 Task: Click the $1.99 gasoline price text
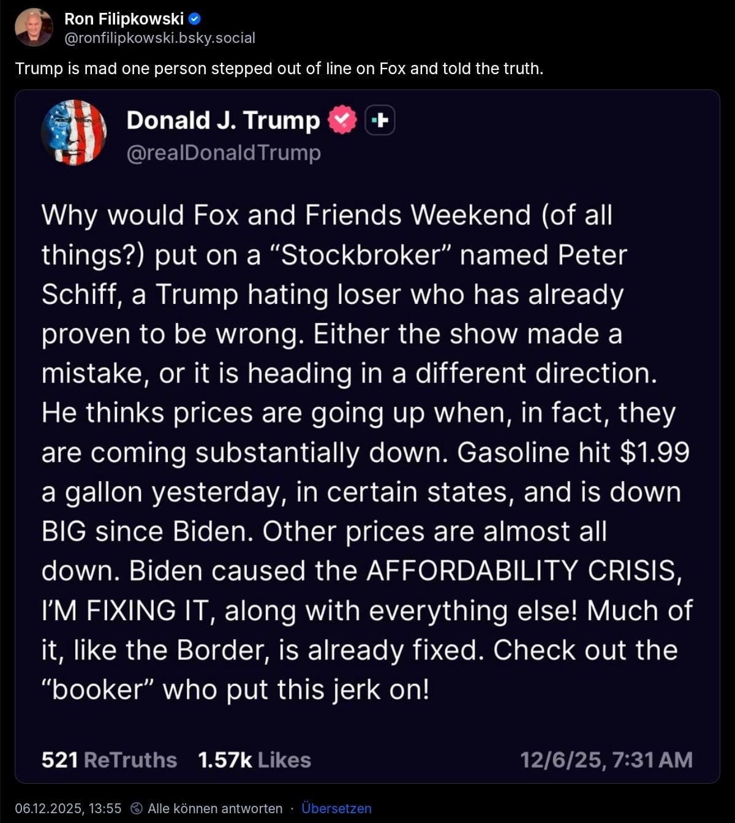654,452
